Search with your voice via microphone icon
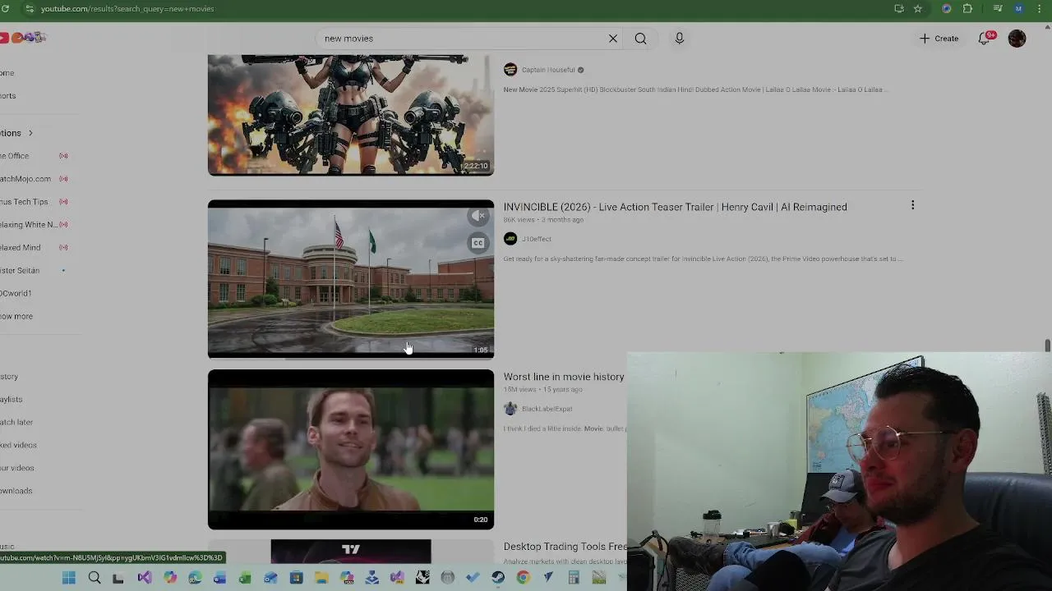This screenshot has height=591, width=1052. (679, 39)
